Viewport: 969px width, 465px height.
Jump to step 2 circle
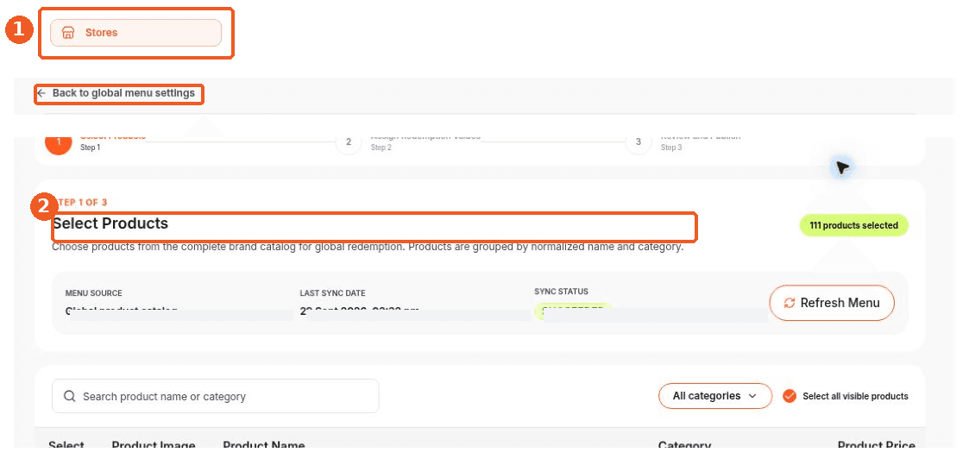tap(349, 142)
